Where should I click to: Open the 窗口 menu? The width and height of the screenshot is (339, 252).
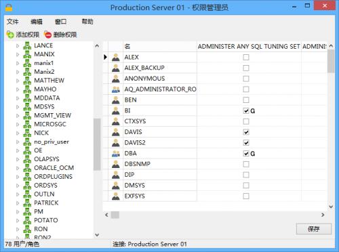coord(61,22)
